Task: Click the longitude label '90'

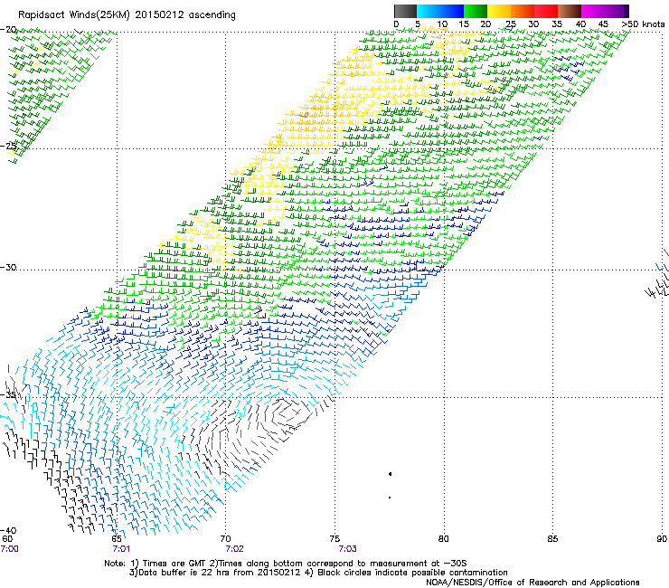Action: click(x=662, y=539)
